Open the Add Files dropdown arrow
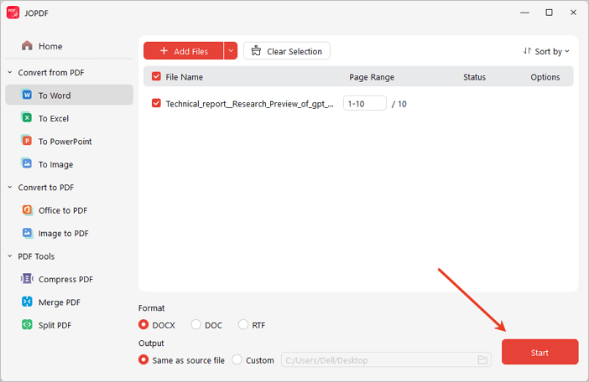This screenshot has width=589, height=382. [231, 50]
